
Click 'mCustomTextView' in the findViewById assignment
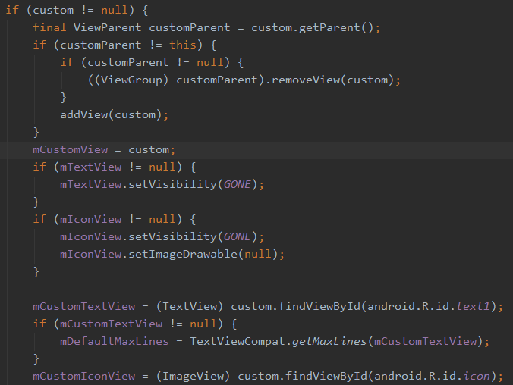click(83, 306)
